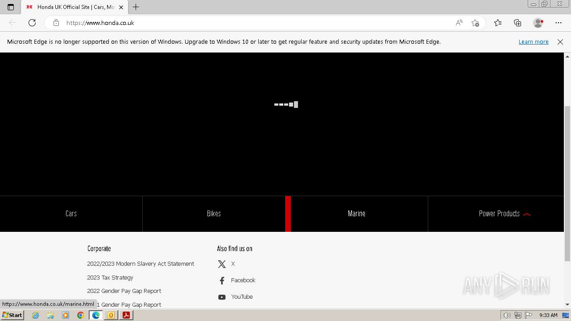Open the network tray icon
This screenshot has width=571, height=321.
click(518, 315)
